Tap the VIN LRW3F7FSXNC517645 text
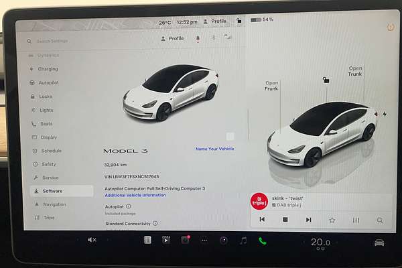The image size is (402, 268). (x=131, y=176)
